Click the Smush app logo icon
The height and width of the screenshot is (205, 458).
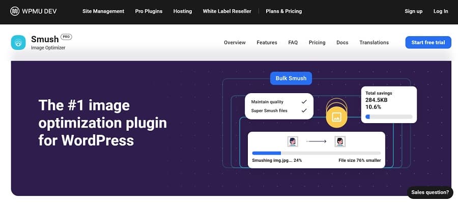coord(18,43)
